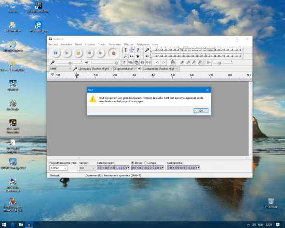Open the 2 opnamekanalen dropdown
The width and height of the screenshot is (285, 228).
[125, 68]
